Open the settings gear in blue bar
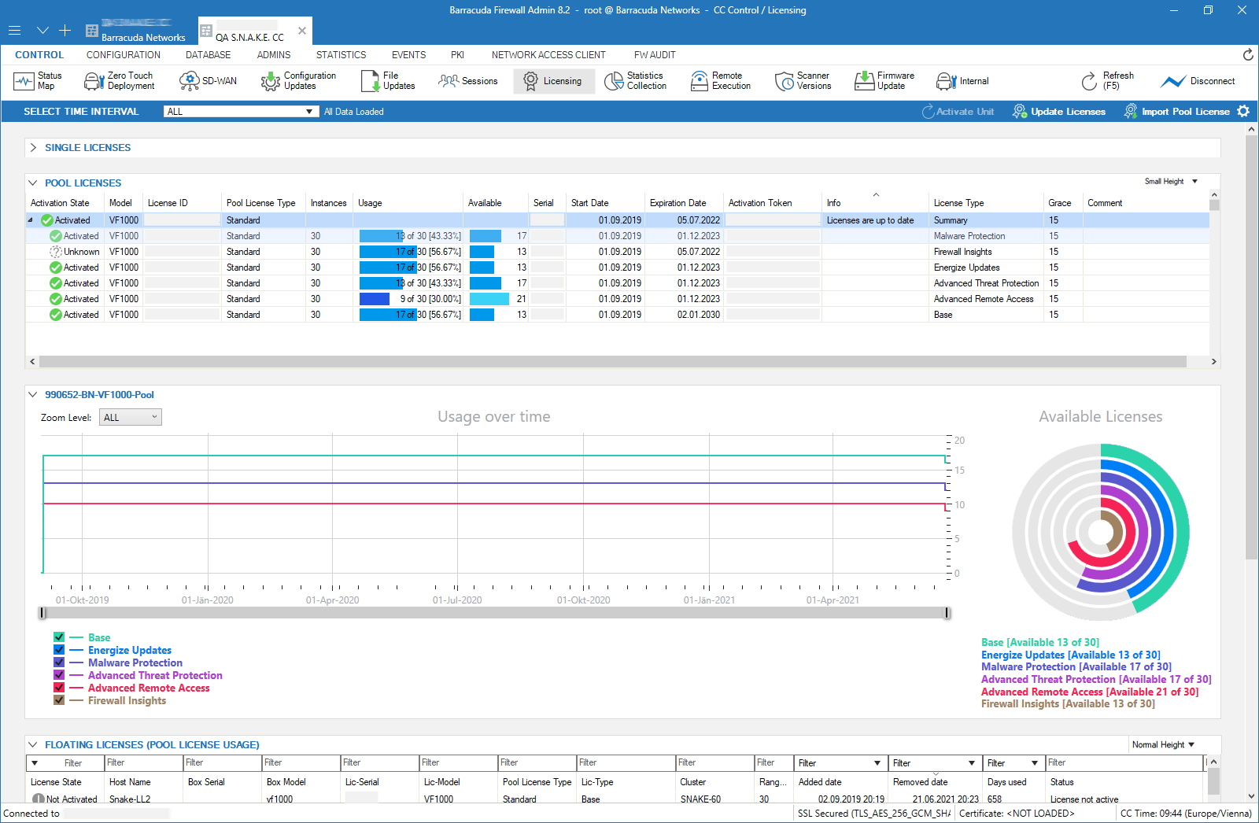Viewport: 1259px width, 823px height. [x=1243, y=111]
